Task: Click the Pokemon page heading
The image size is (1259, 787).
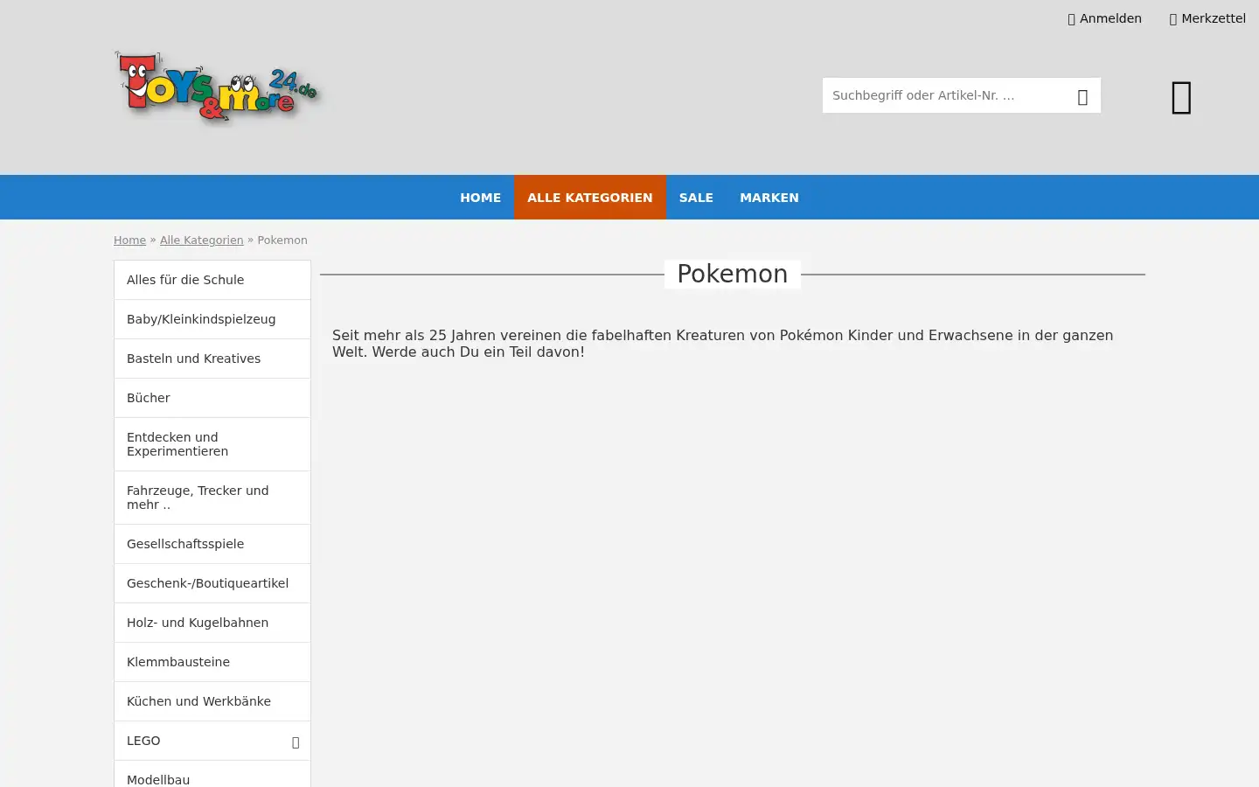Action: (733, 274)
